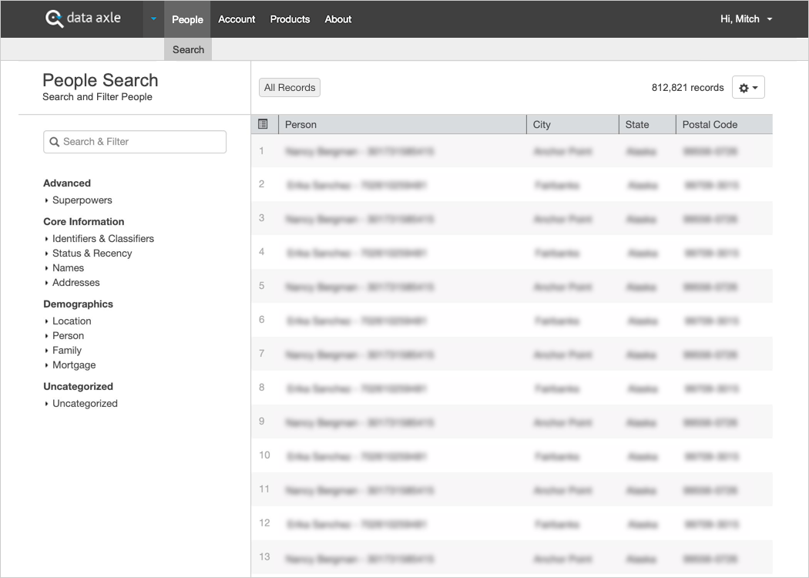Viewport: 809px width, 578px height.
Task: Open the Hi, Mitch user dropdown
Action: 745,19
